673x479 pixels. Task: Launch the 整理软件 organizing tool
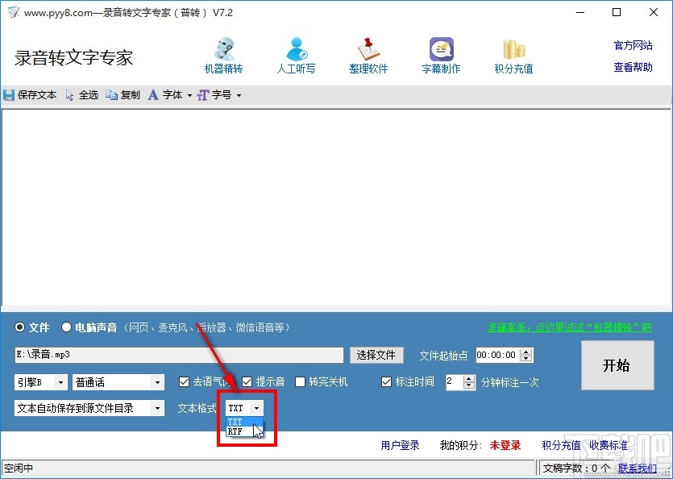click(368, 53)
